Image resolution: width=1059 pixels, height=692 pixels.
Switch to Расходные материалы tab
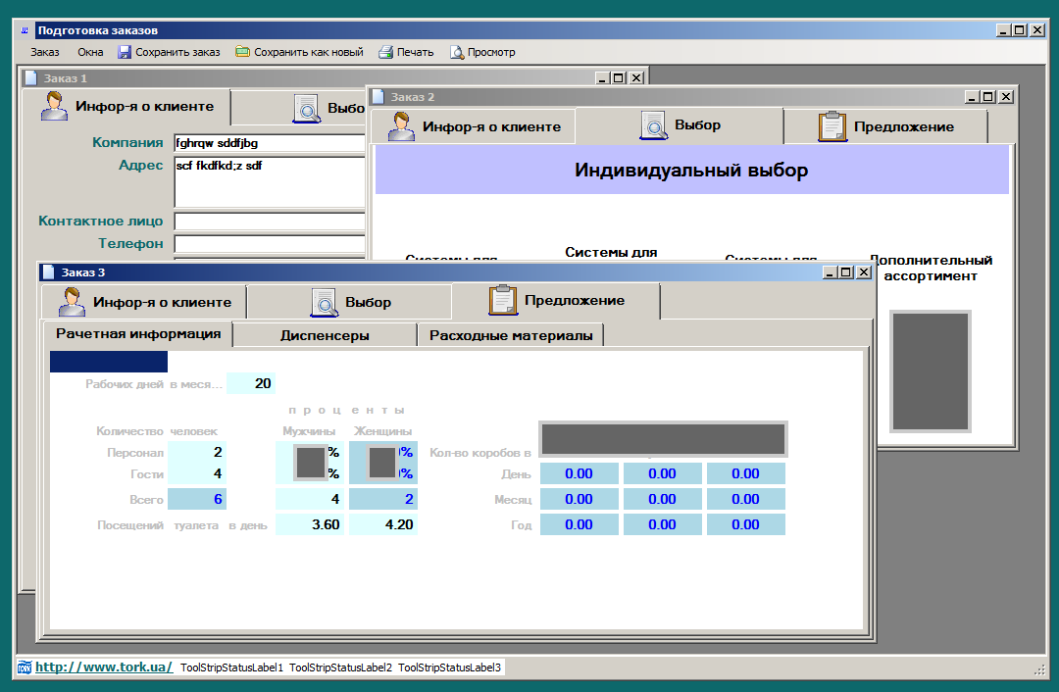511,335
